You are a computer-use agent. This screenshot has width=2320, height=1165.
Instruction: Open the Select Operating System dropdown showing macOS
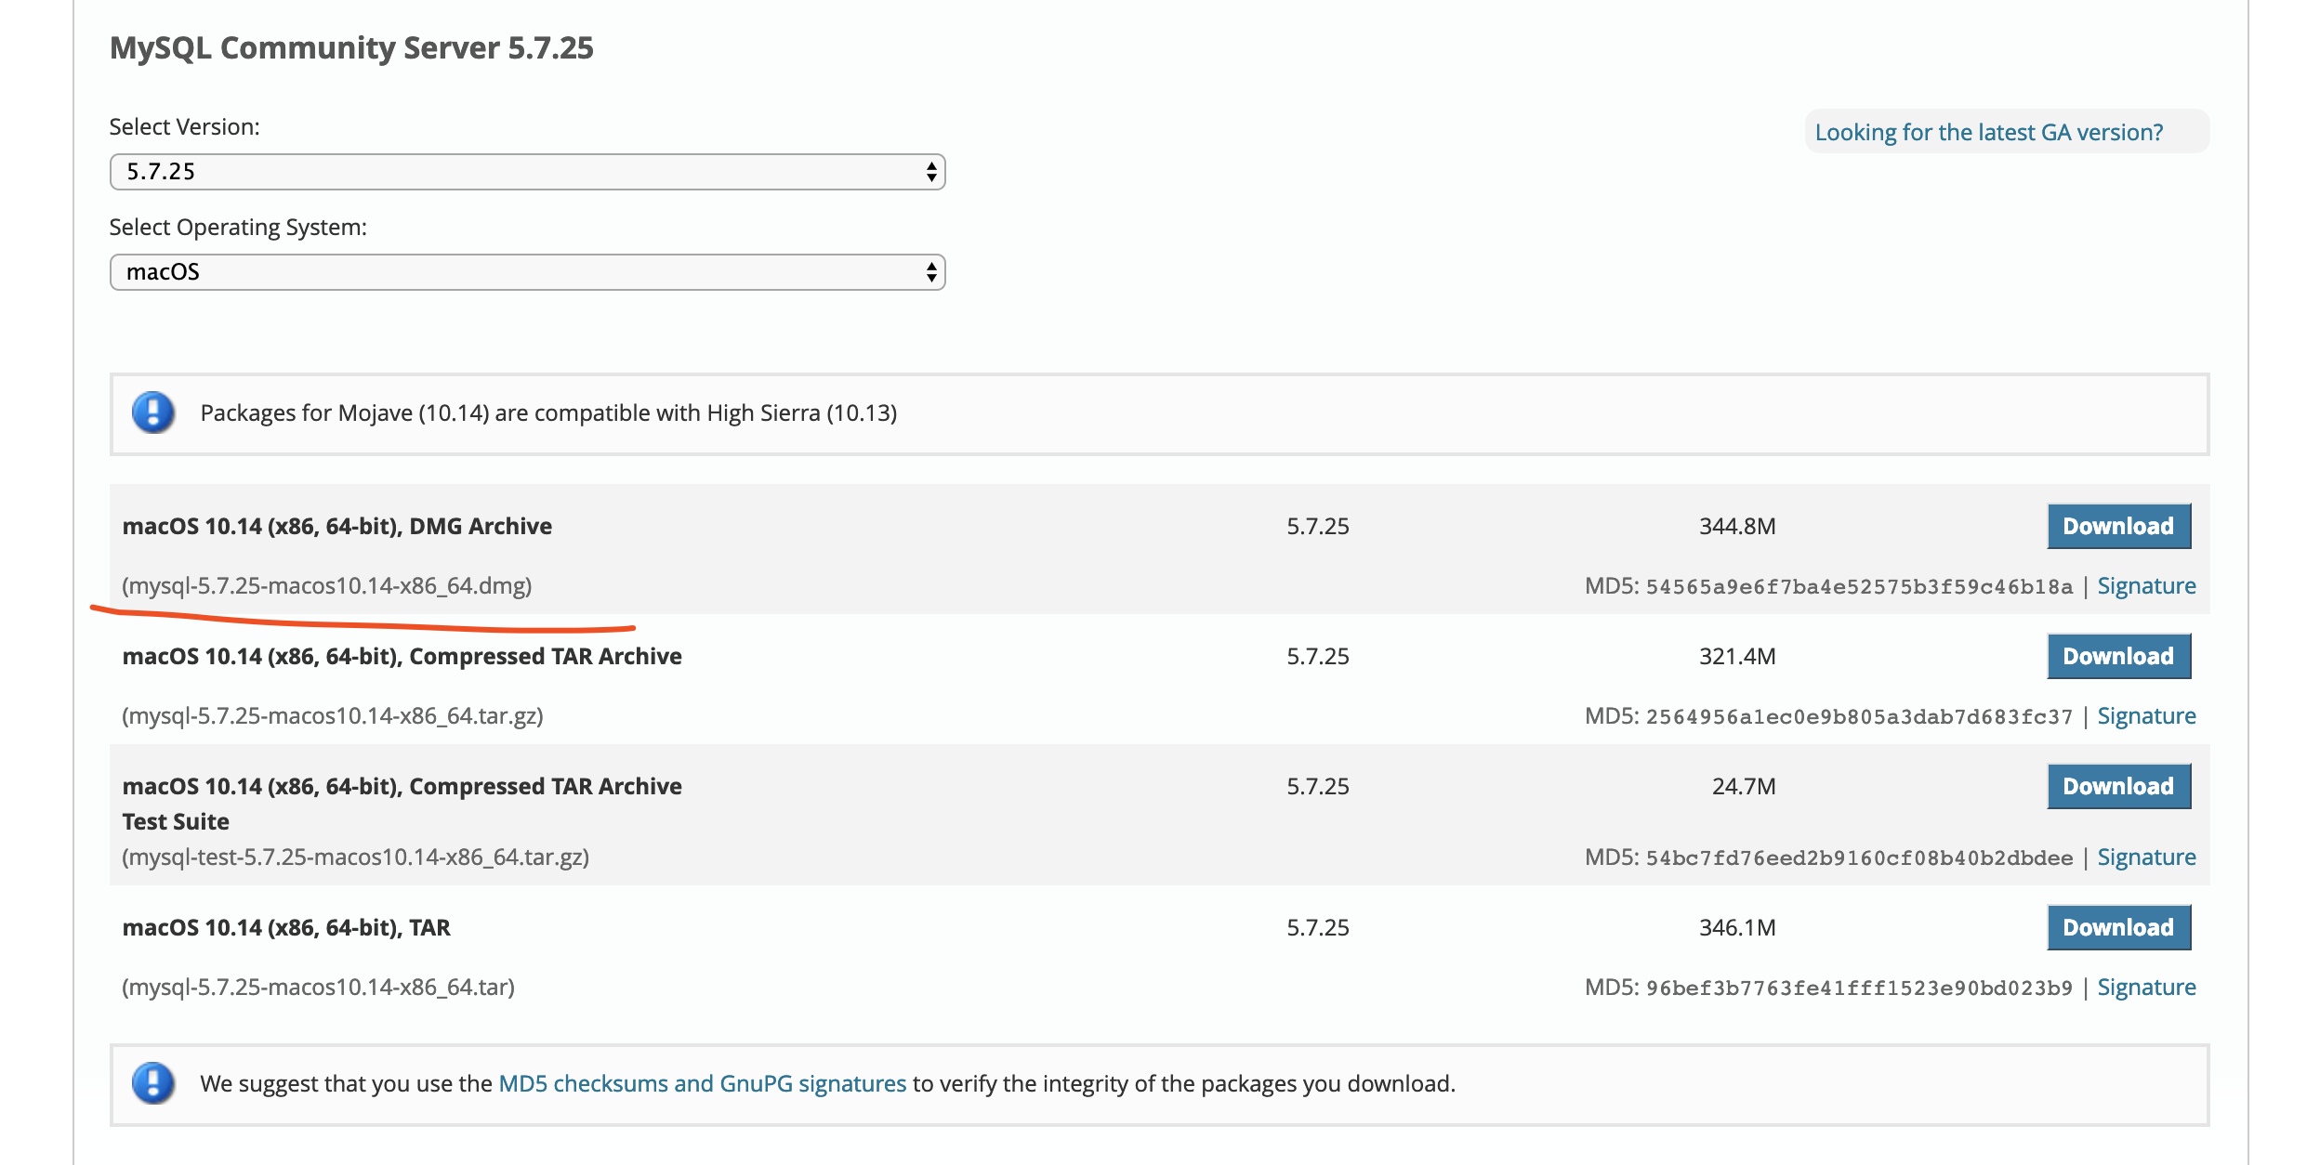pos(527,272)
